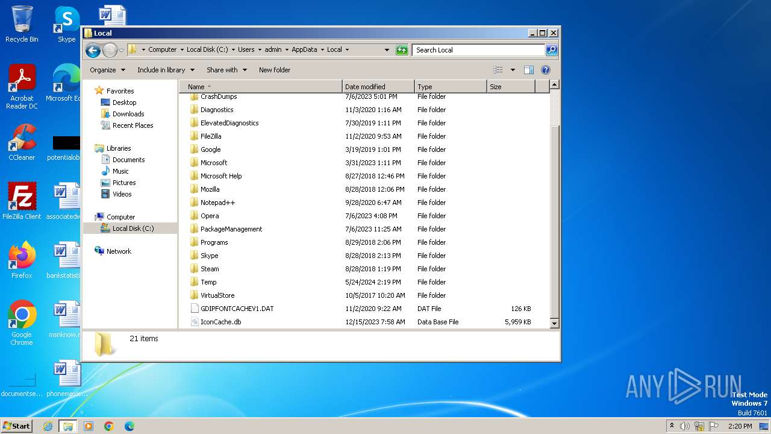Screen dimensions: 771x434
Task: Show the preview pane icon
Action: pyautogui.click(x=528, y=70)
